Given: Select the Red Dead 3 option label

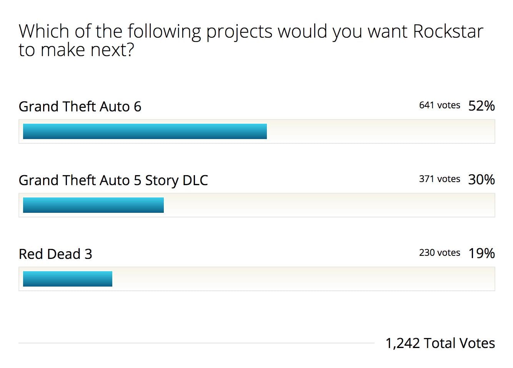Looking at the screenshot, I should click(55, 254).
